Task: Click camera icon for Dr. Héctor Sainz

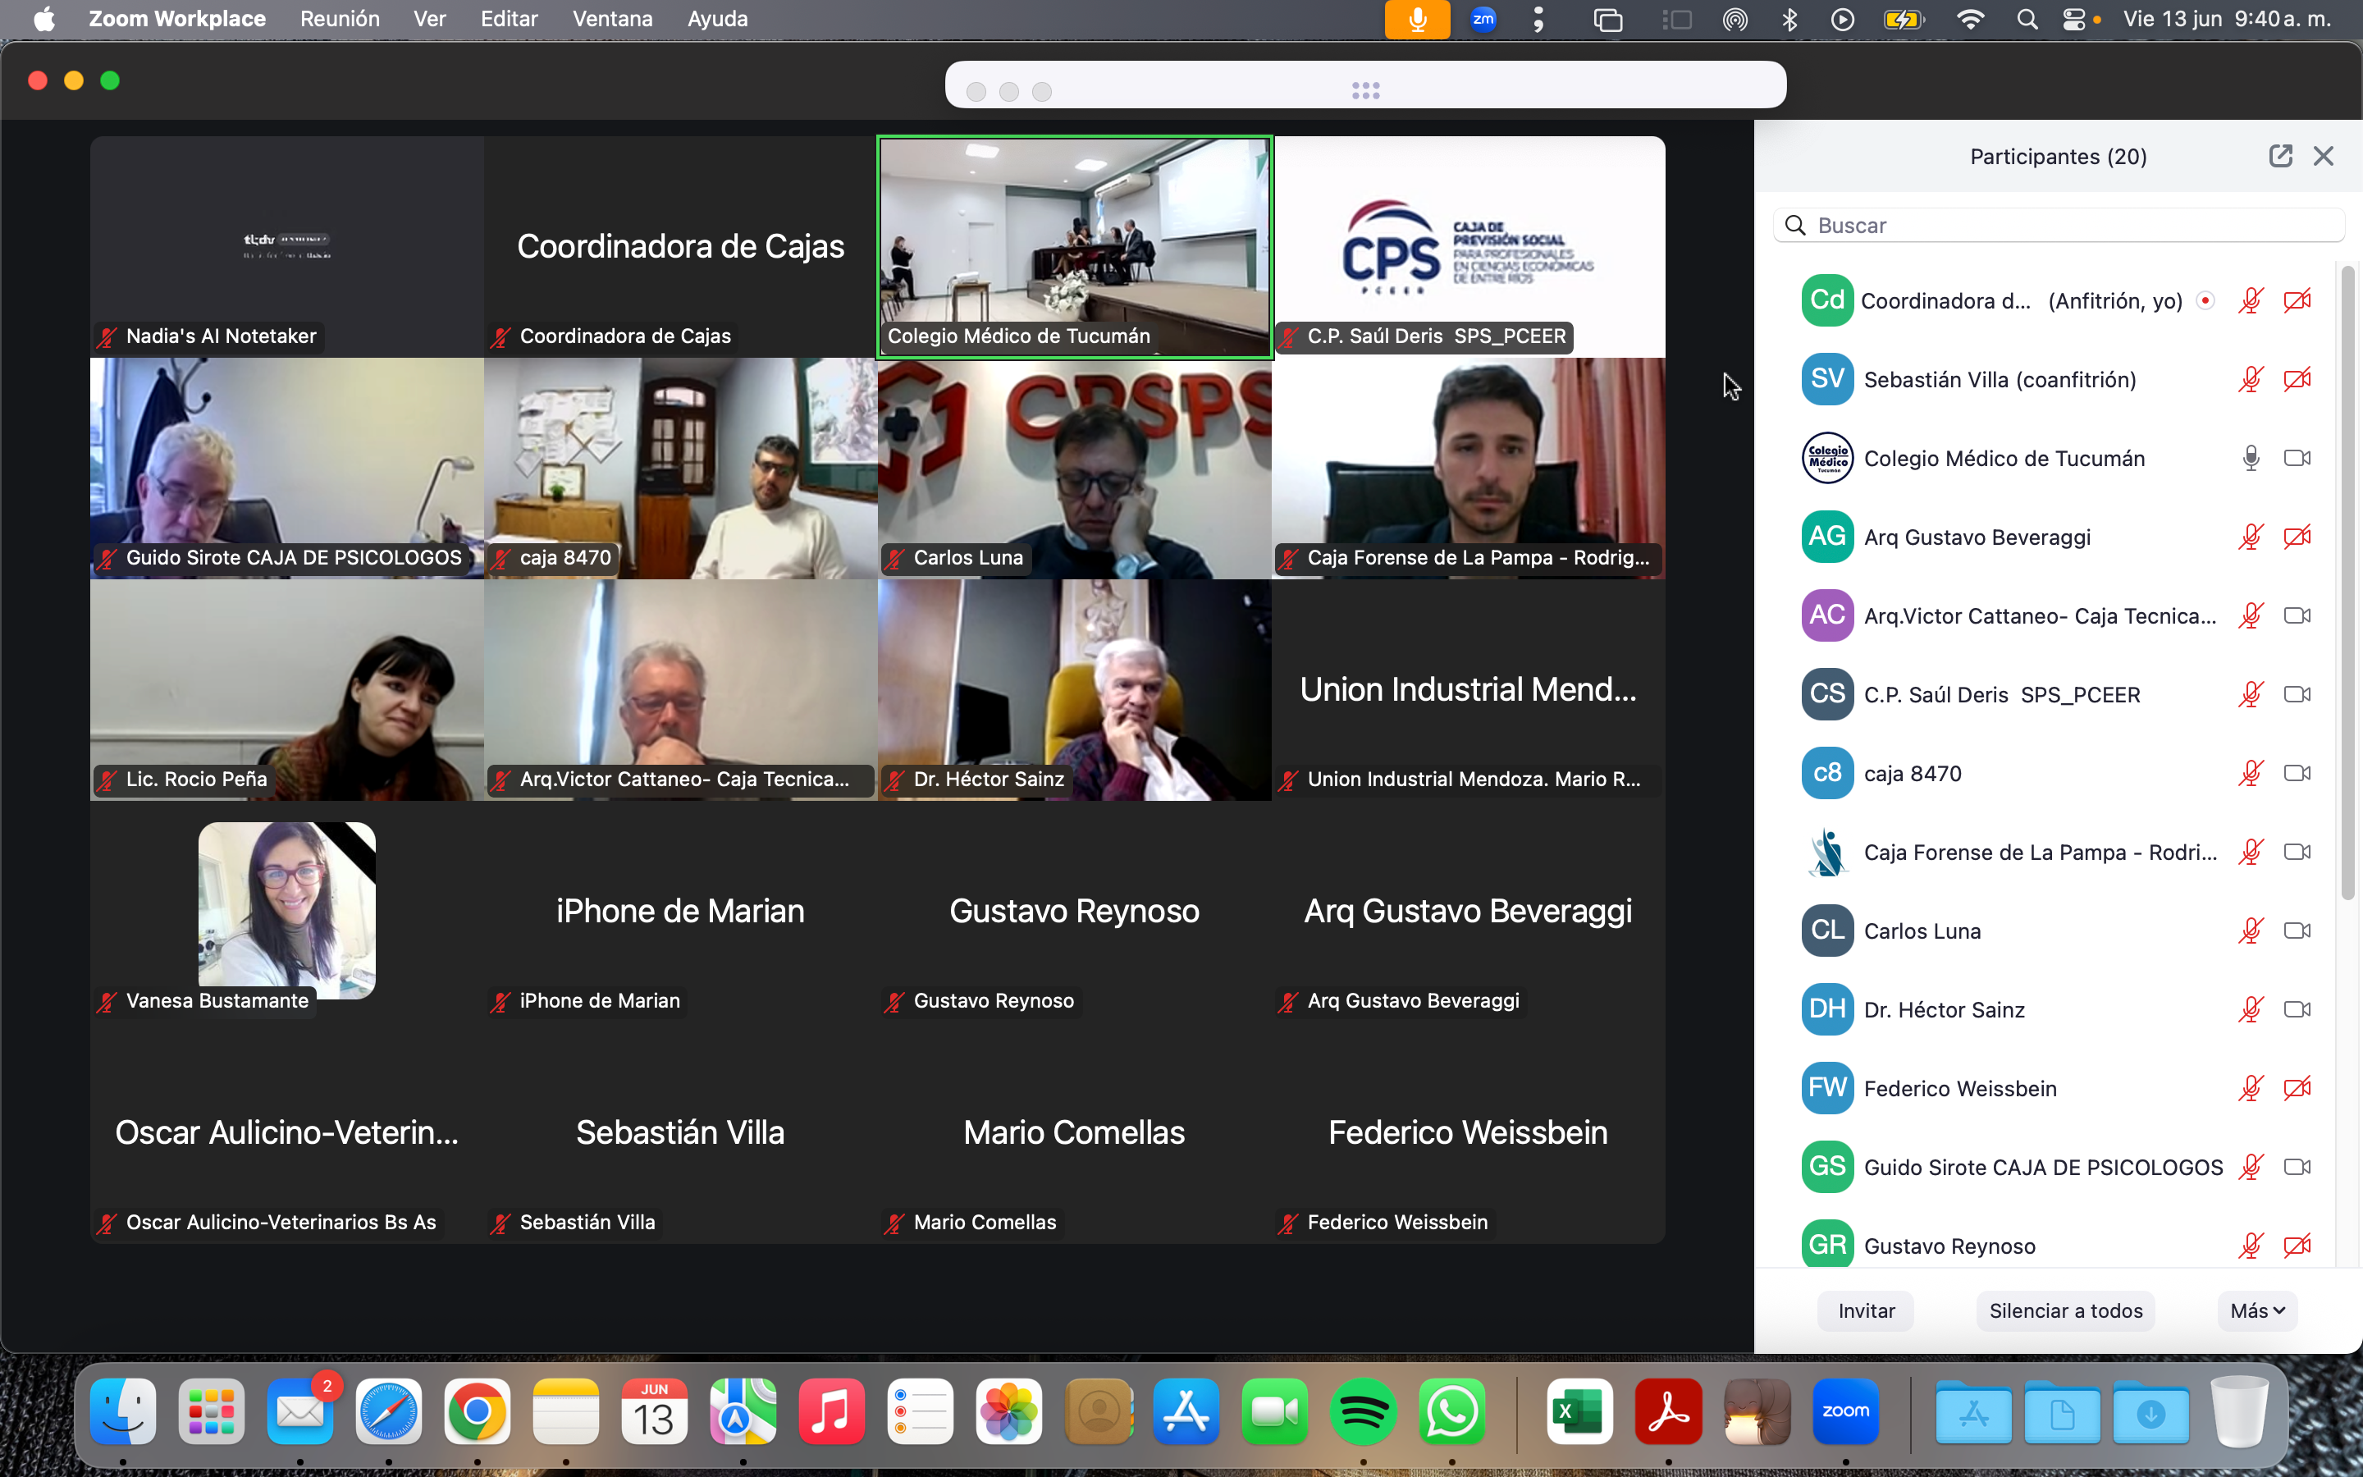Action: pos(2297,1009)
